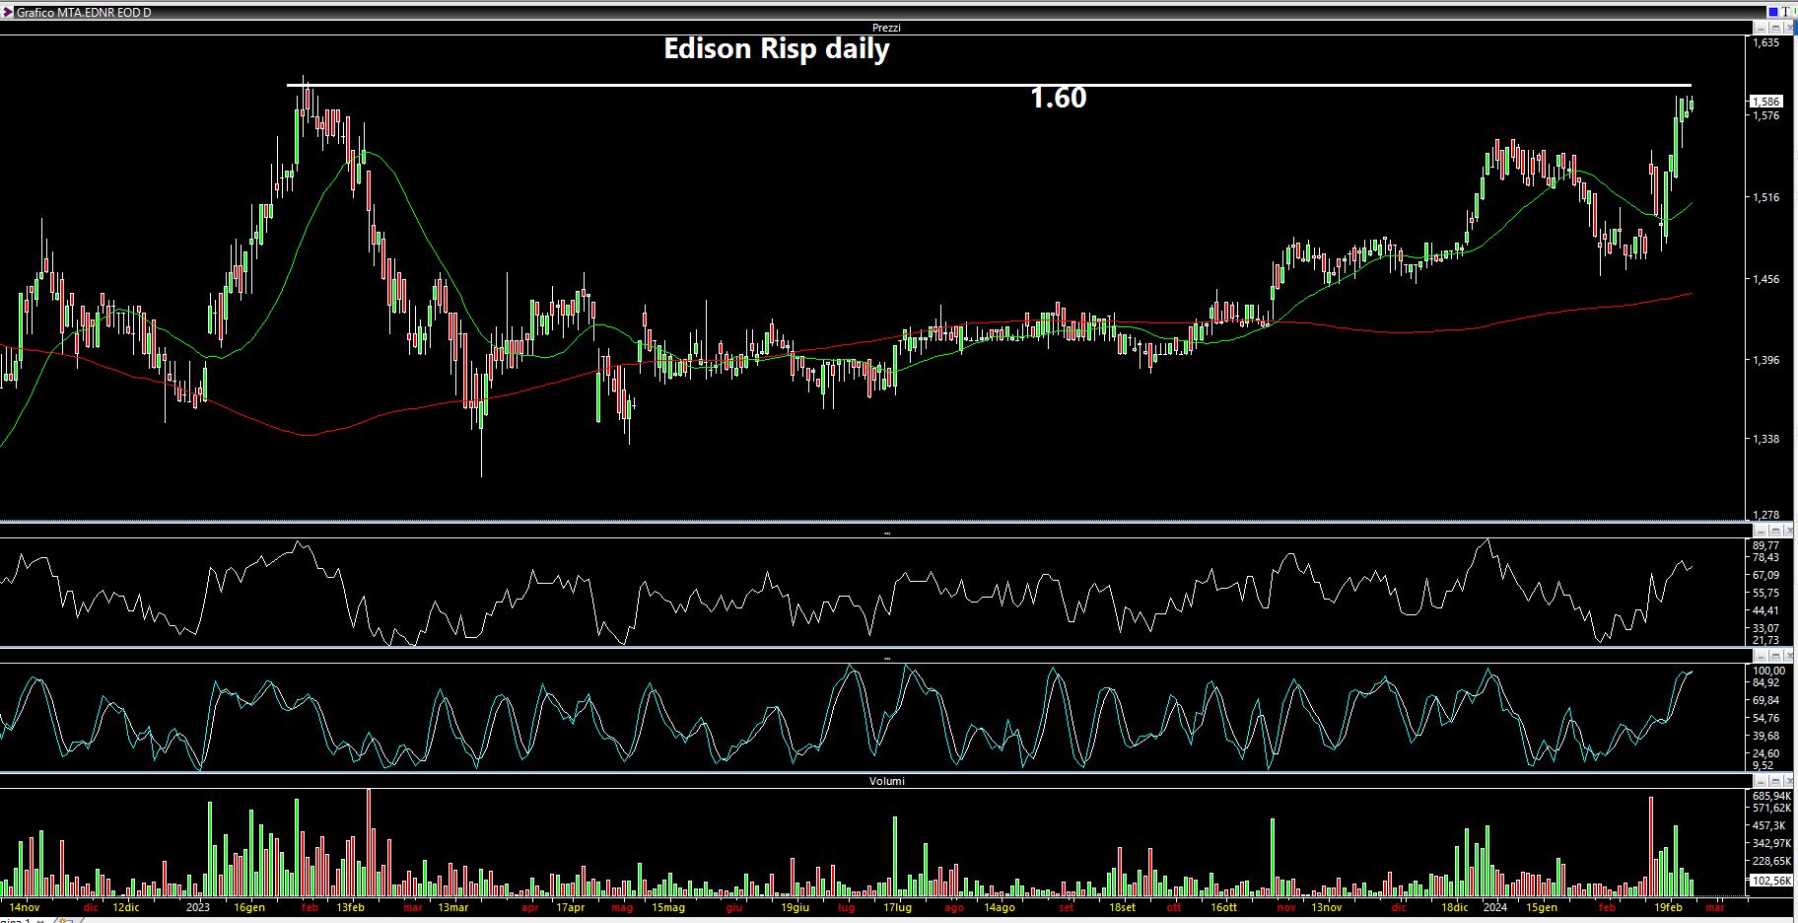
Task: Select the '1.60' resistance label annotation
Action: coord(1058,98)
